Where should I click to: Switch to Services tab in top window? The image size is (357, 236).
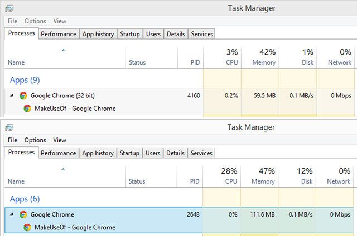(202, 34)
